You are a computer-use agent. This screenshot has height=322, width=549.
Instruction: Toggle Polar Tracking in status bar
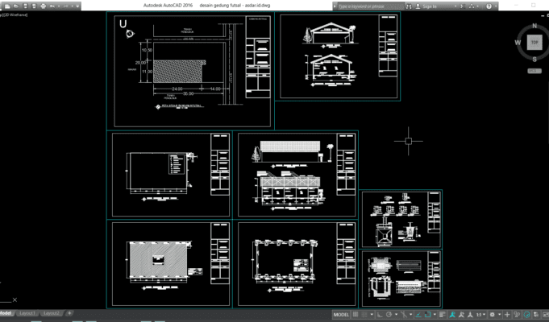(x=389, y=315)
